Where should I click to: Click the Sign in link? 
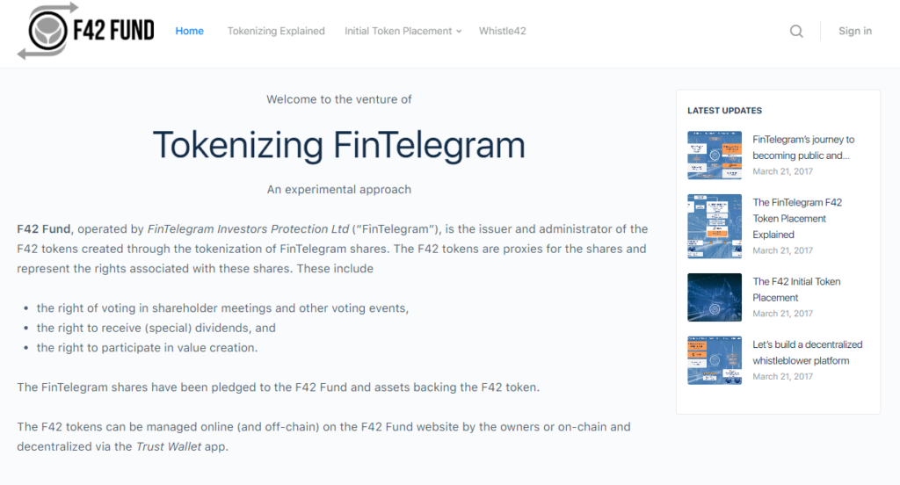pos(854,31)
